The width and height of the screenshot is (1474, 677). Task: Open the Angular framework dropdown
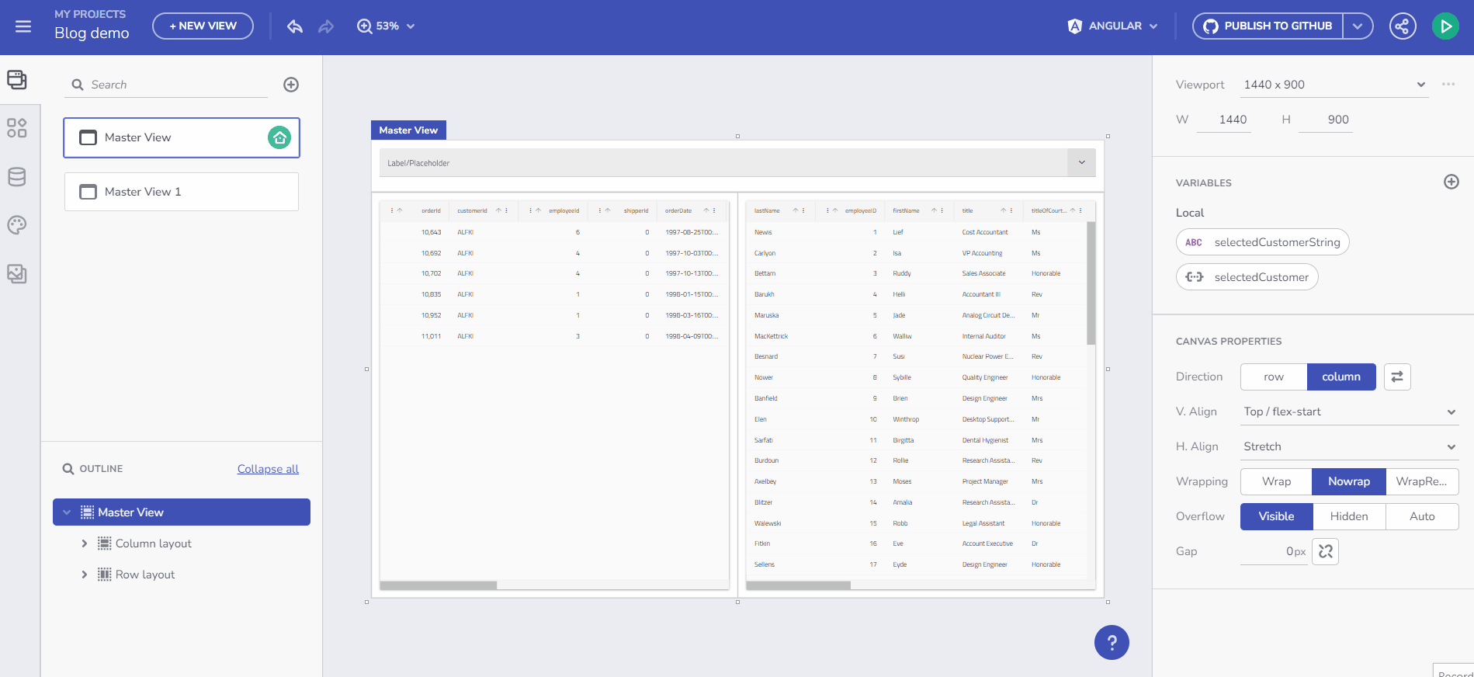pyautogui.click(x=1114, y=26)
